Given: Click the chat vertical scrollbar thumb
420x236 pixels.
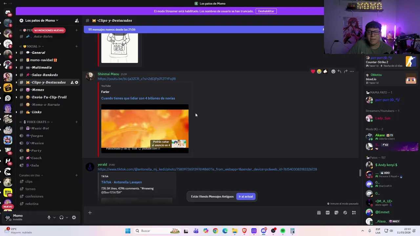Looking at the screenshot, I should tap(360, 173).
